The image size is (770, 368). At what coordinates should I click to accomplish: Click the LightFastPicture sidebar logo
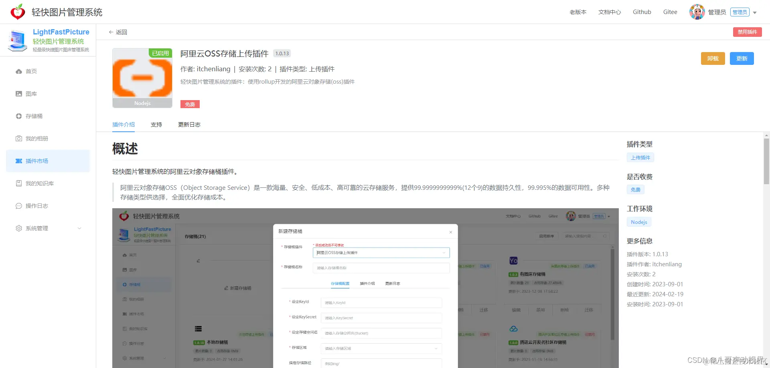pyautogui.click(x=17, y=41)
